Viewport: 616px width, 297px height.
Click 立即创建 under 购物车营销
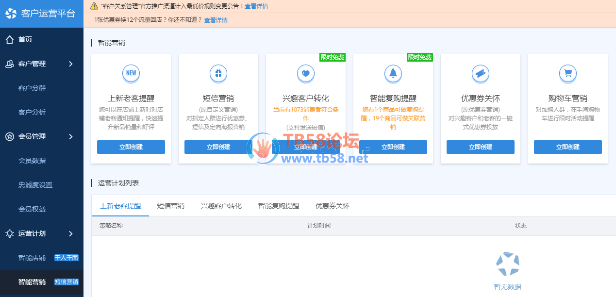(x=568, y=147)
